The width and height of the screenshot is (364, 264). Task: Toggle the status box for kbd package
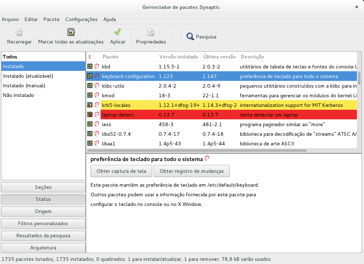click(x=90, y=67)
